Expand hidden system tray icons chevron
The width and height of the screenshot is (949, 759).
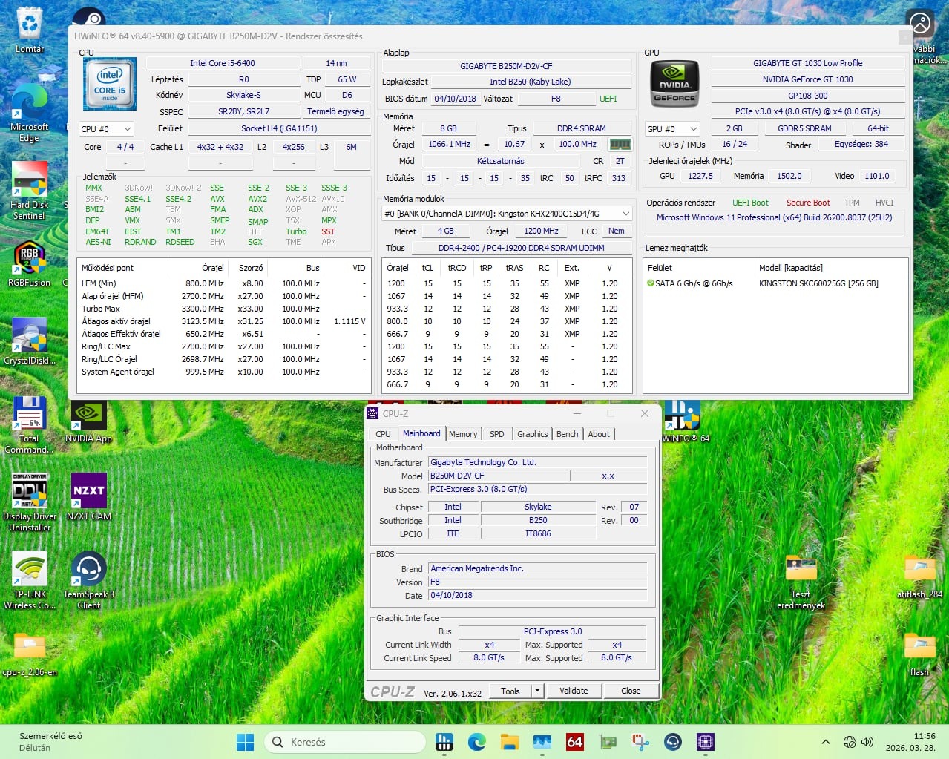click(x=825, y=742)
